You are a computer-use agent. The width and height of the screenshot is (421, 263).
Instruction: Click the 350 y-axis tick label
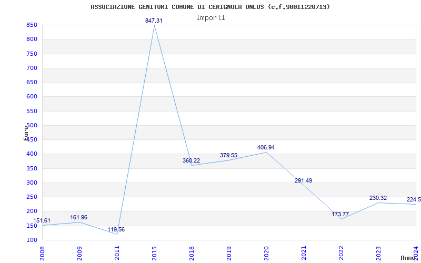[x=32, y=168]
